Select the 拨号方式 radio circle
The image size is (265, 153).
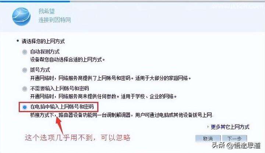[x=25, y=70]
